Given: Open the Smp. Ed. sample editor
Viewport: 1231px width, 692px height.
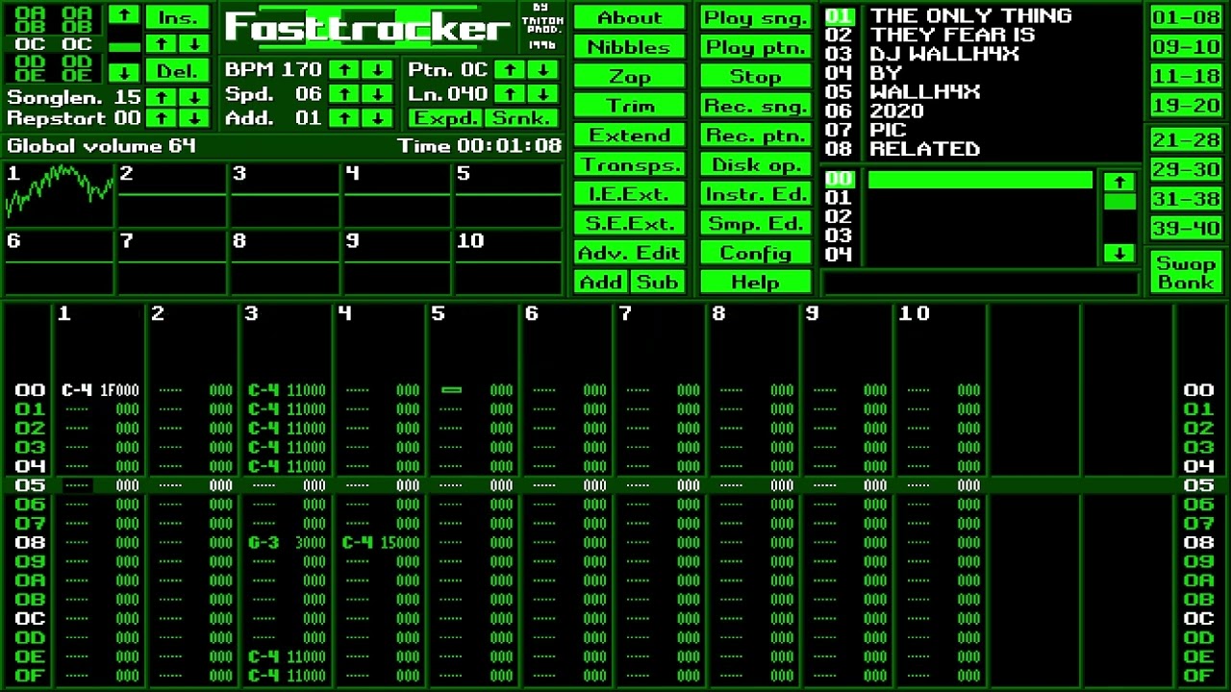Looking at the screenshot, I should coord(756,224).
